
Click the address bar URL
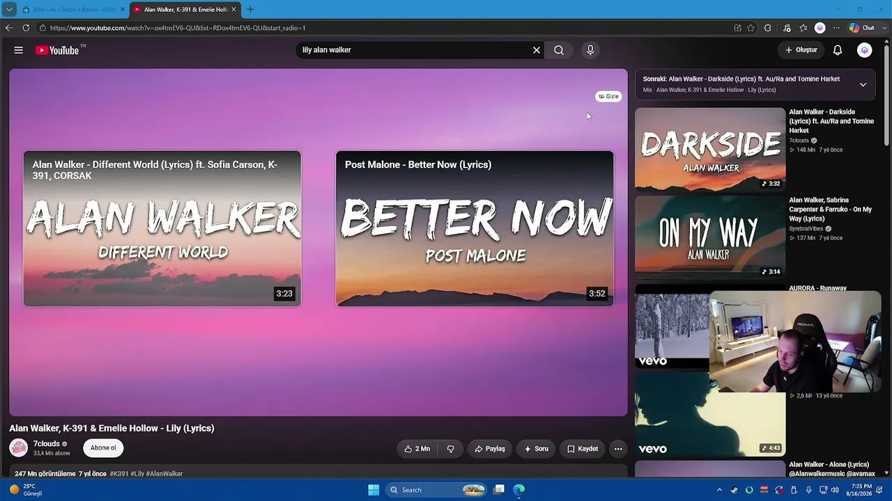[x=178, y=28]
